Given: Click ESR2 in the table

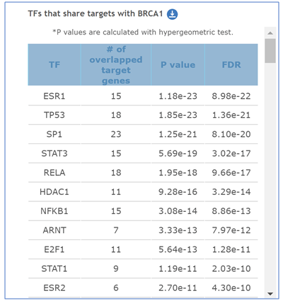Looking at the screenshot, I should pos(54,287).
